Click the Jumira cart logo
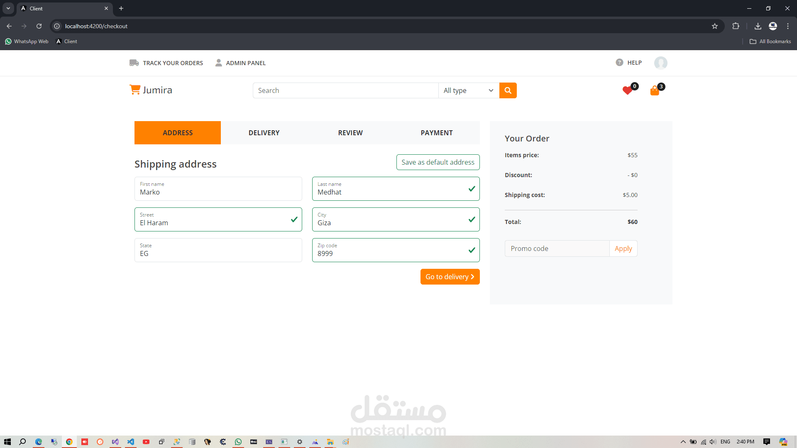797x448 pixels. (135, 90)
